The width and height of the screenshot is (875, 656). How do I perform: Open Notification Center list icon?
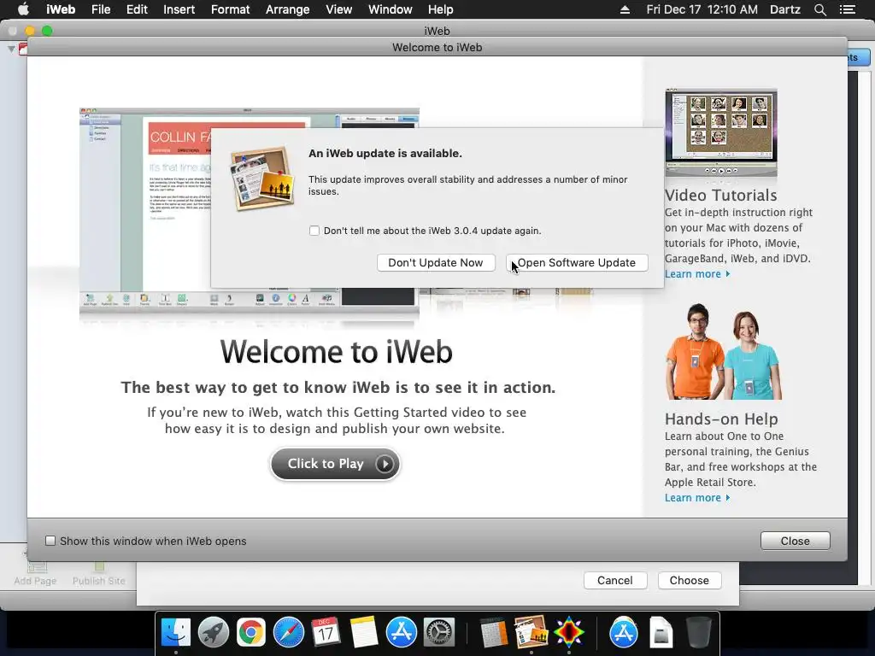[x=847, y=9]
